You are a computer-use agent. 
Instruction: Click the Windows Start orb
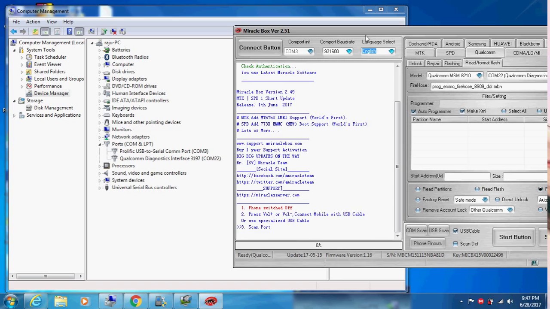coord(12,301)
